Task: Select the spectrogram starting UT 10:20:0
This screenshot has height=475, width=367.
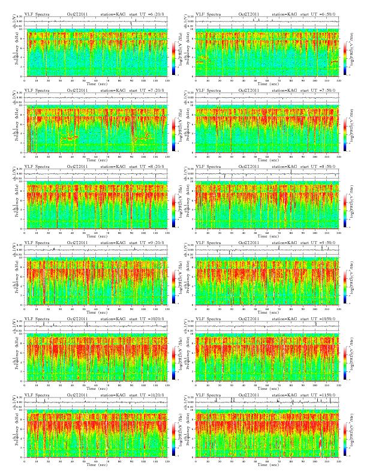Action: 96,357
